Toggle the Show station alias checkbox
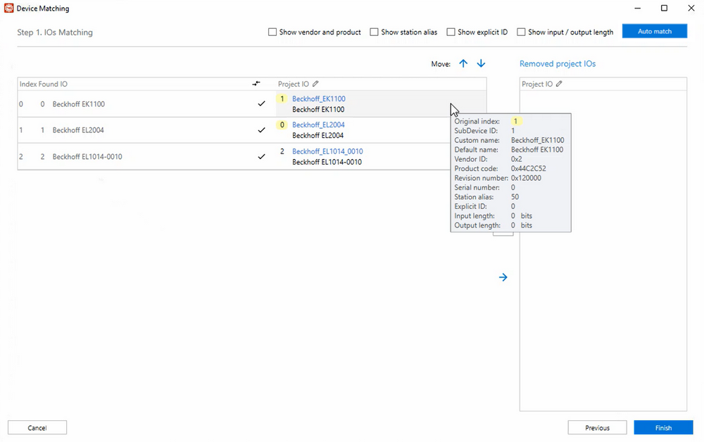This screenshot has width=704, height=442. 375,32
